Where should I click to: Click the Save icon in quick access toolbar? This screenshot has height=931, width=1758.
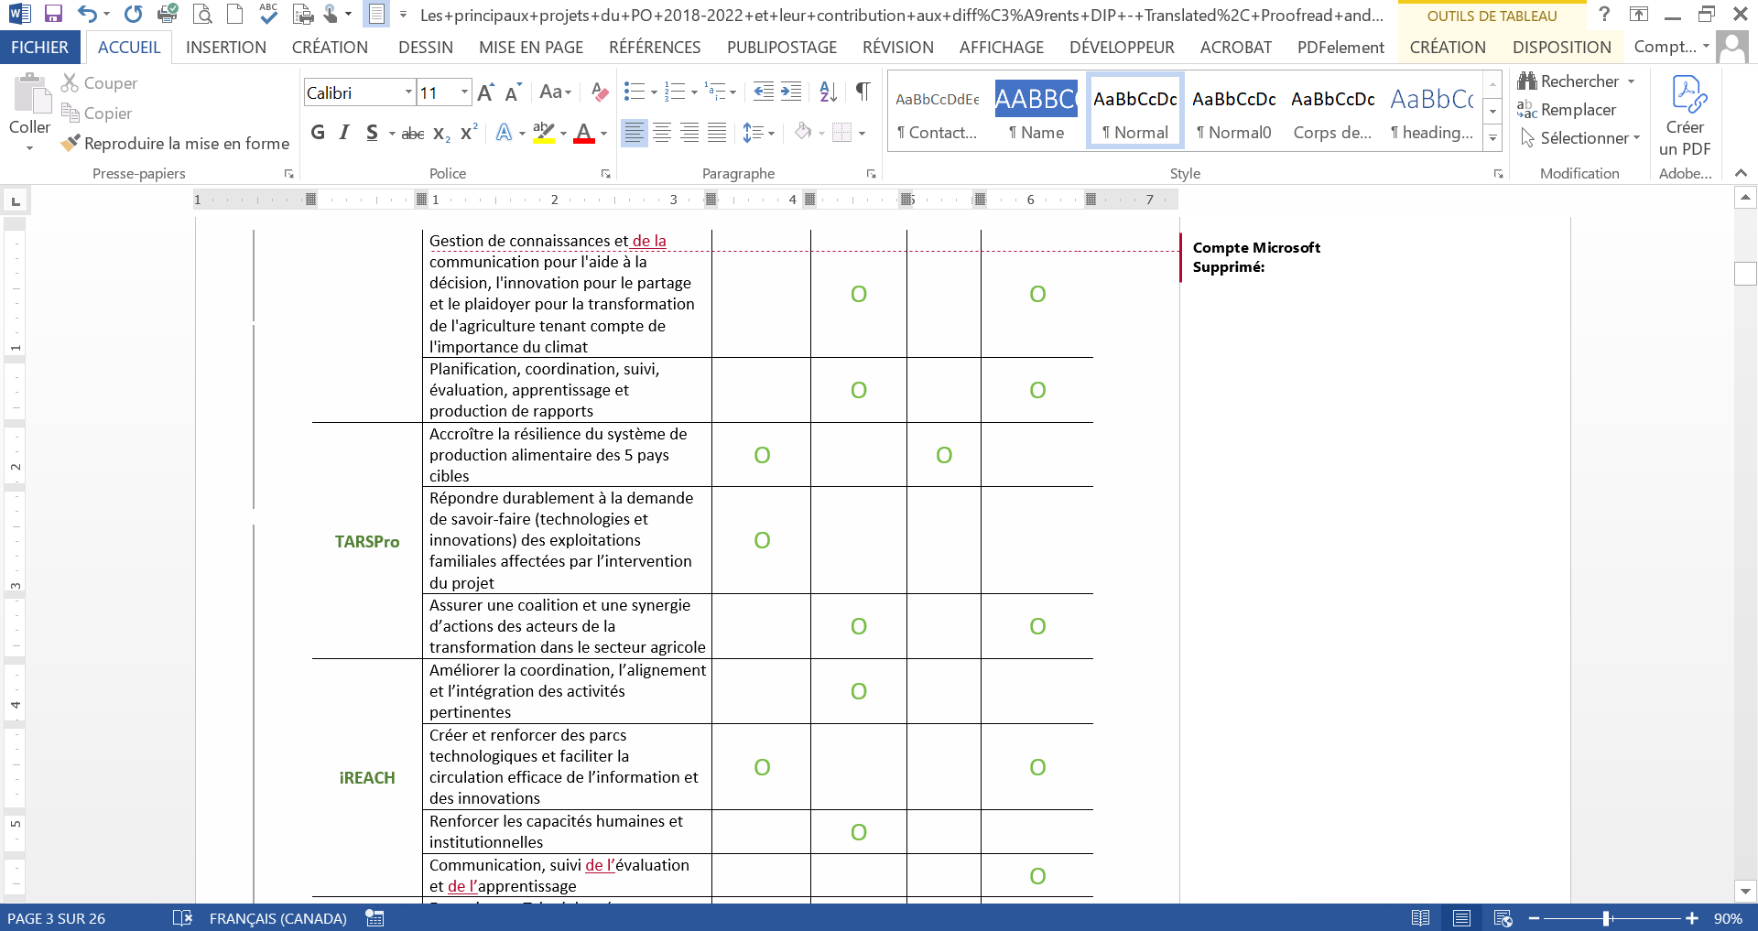[53, 14]
